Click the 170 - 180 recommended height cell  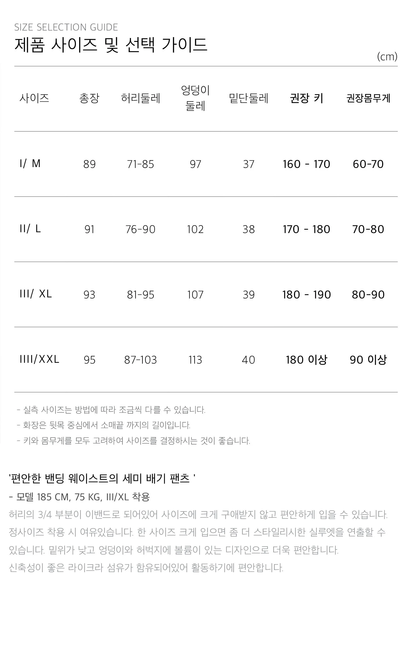tap(306, 229)
